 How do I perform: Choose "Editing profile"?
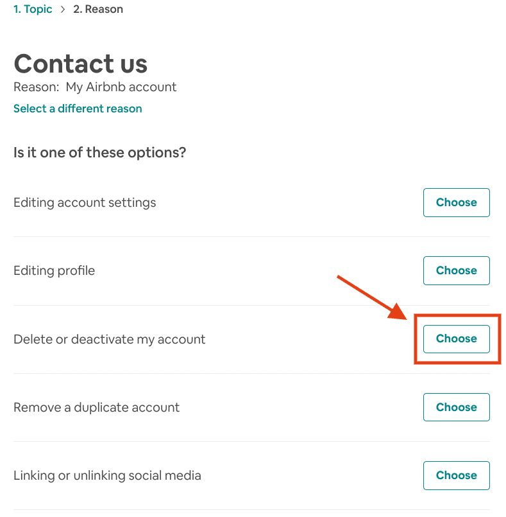[456, 270]
